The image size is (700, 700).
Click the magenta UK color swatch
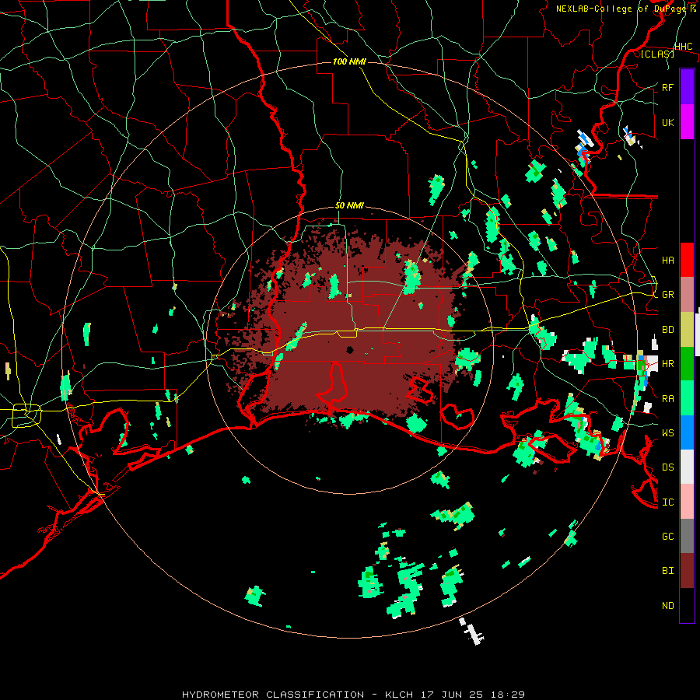click(687, 122)
